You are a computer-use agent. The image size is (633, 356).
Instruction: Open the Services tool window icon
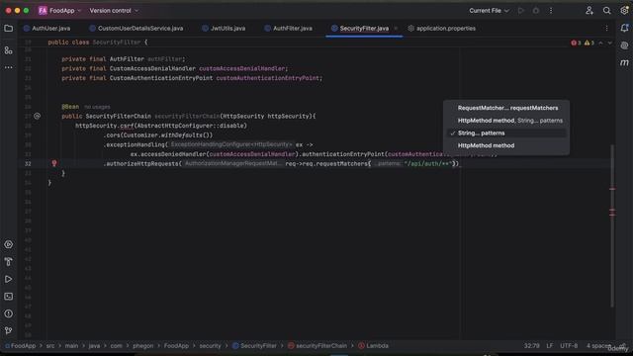pyautogui.click(x=9, y=244)
